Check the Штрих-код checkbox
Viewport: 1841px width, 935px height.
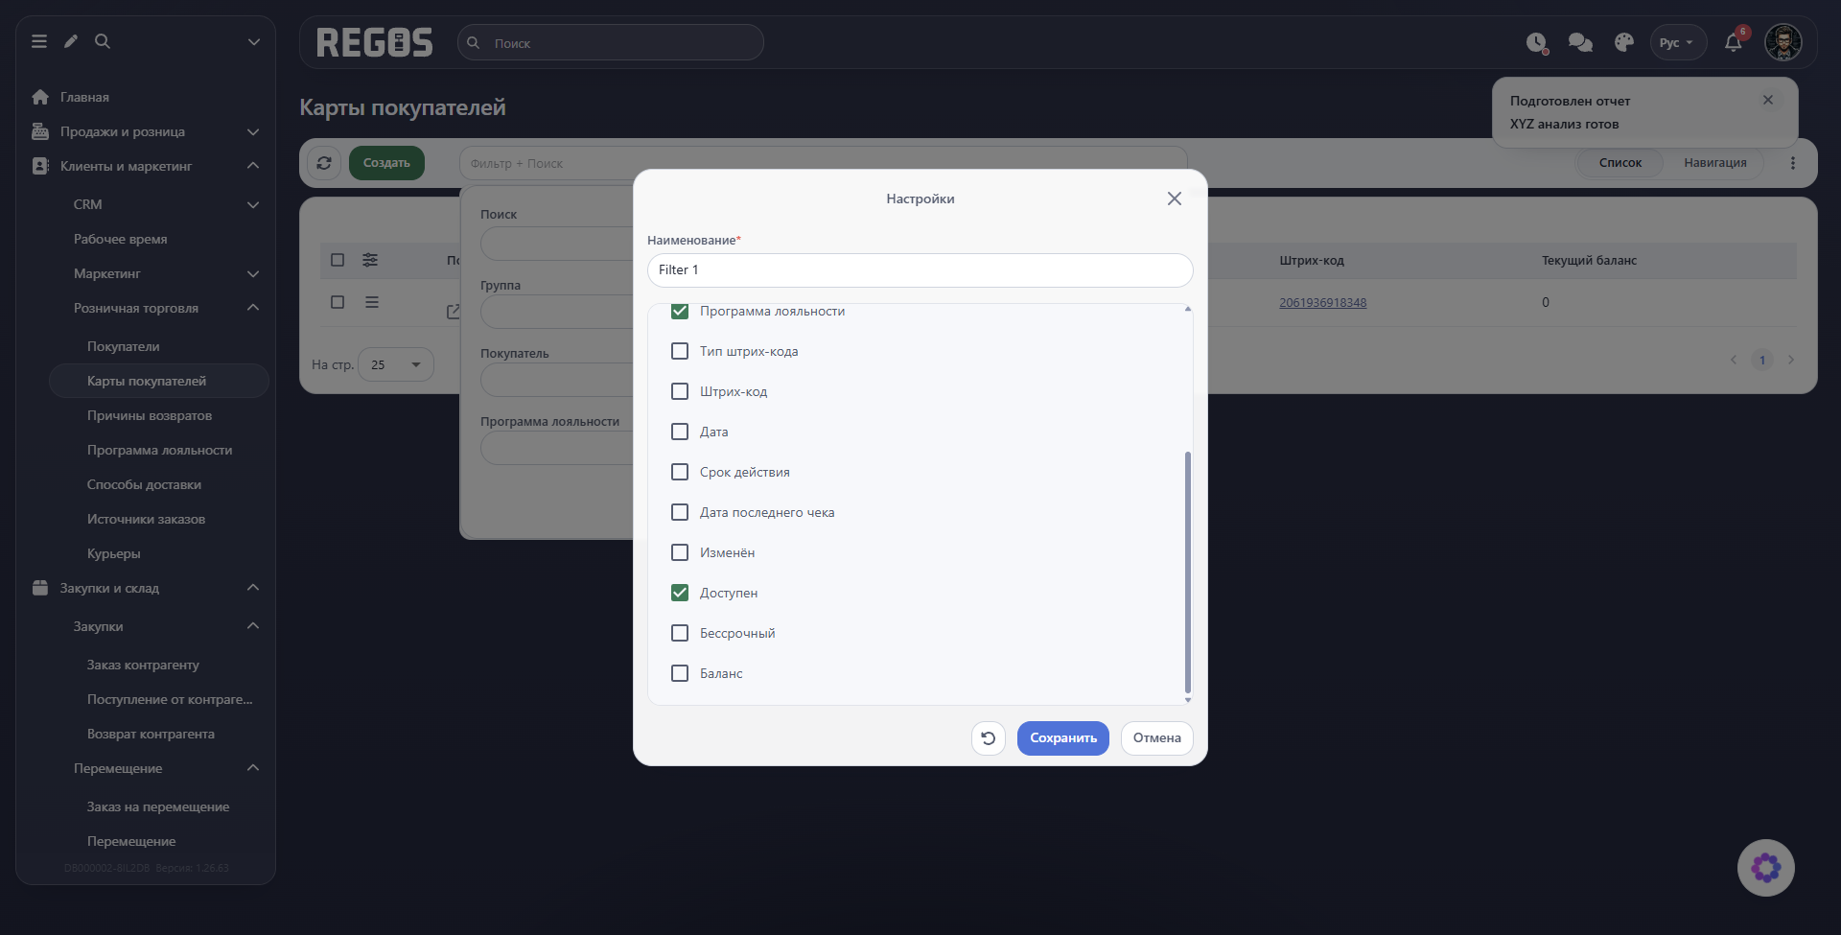click(680, 391)
